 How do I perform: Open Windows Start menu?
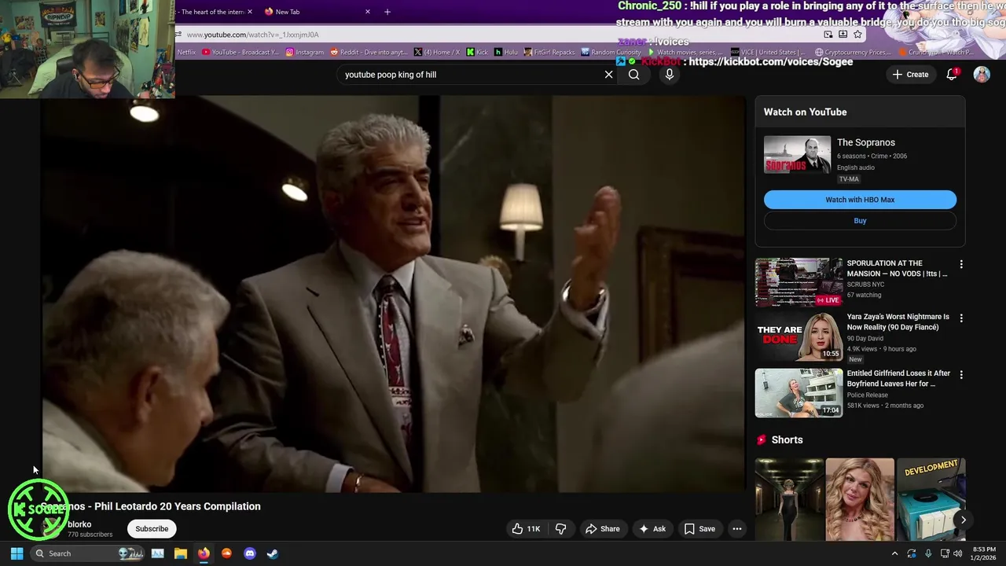tap(17, 553)
